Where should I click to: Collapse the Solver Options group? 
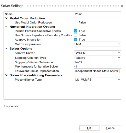(x=7, y=49)
